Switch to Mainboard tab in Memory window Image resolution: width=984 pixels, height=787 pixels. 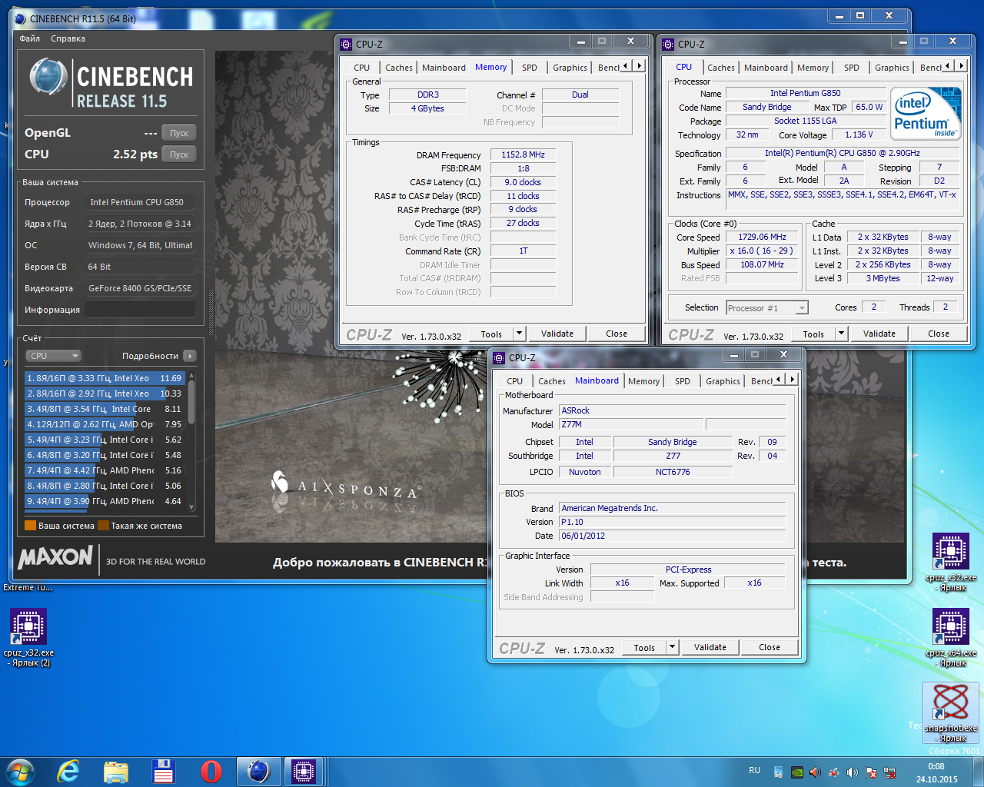[x=444, y=68]
